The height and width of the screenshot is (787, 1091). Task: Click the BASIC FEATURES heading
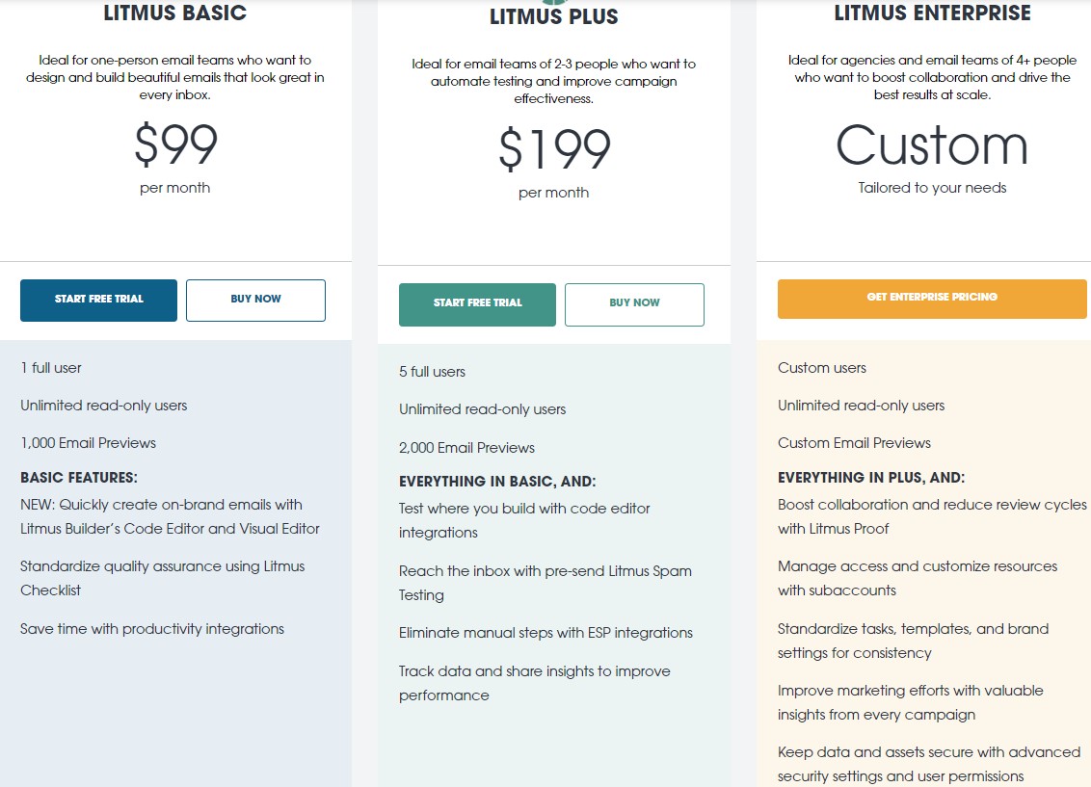pyautogui.click(x=79, y=478)
